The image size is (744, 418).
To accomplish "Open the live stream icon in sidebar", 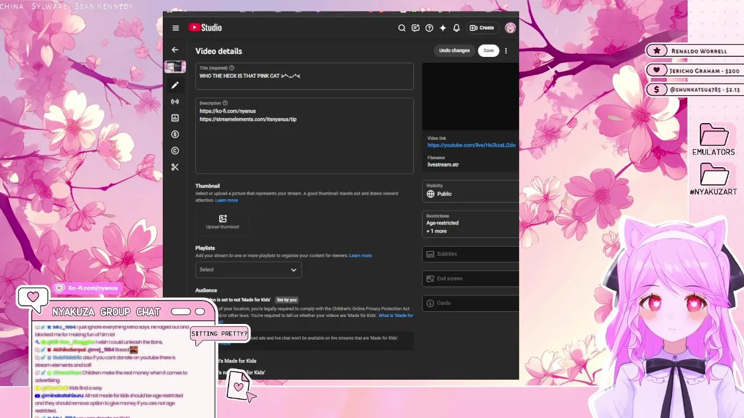I will point(175,102).
